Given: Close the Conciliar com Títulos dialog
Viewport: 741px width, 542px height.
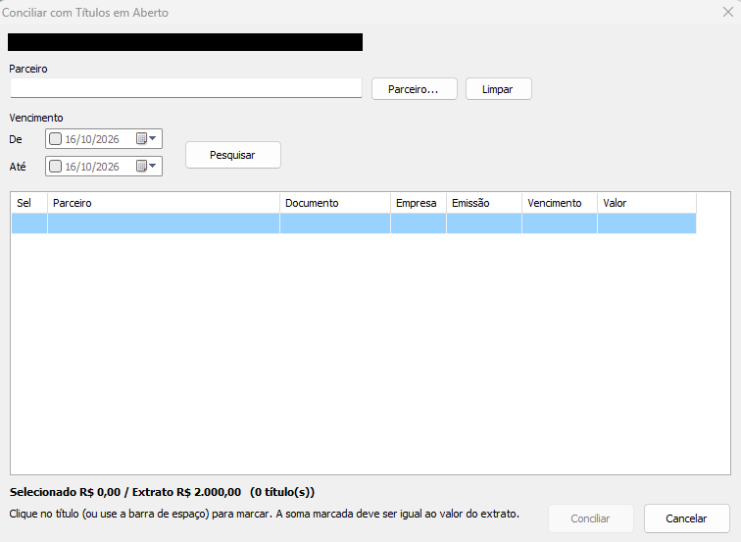Looking at the screenshot, I should (x=727, y=13).
